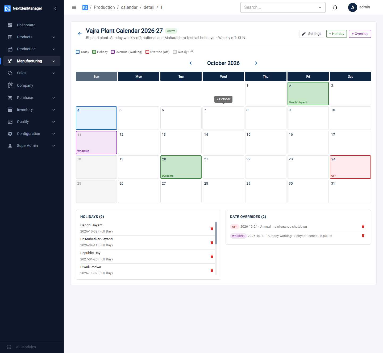Select October 2 Gandhi Jayanti cell
Image resolution: width=383 pixels, height=353 pixels.
pyautogui.click(x=308, y=94)
